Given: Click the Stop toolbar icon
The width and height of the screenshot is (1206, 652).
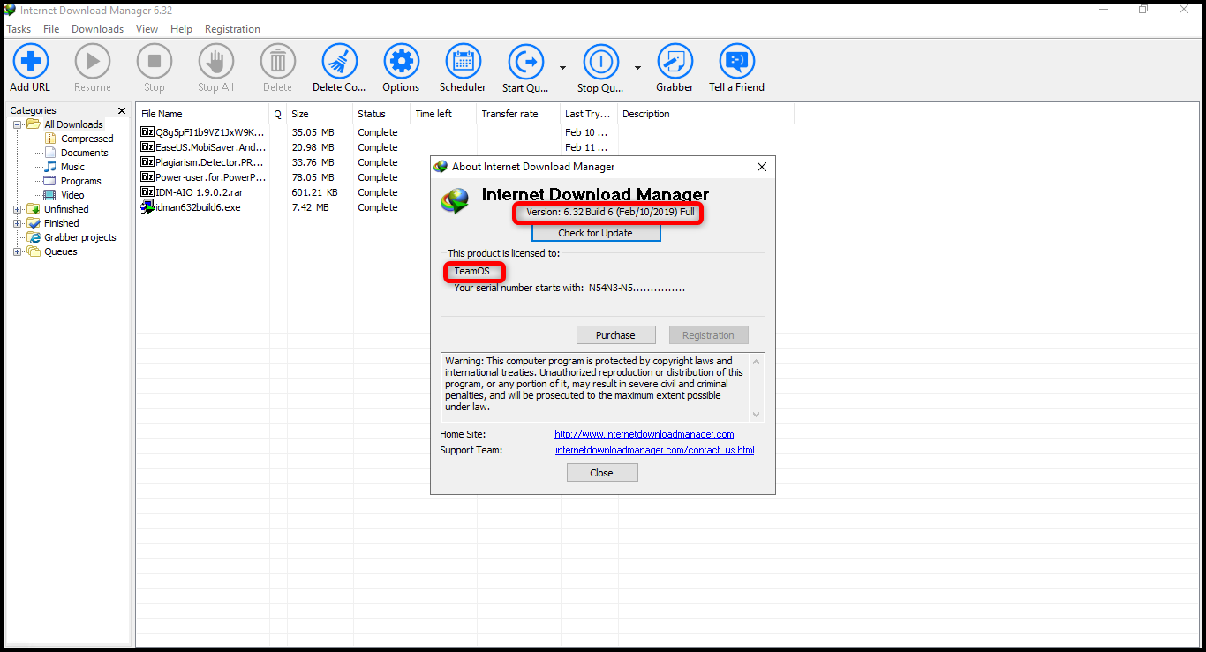Looking at the screenshot, I should pyautogui.click(x=155, y=62).
